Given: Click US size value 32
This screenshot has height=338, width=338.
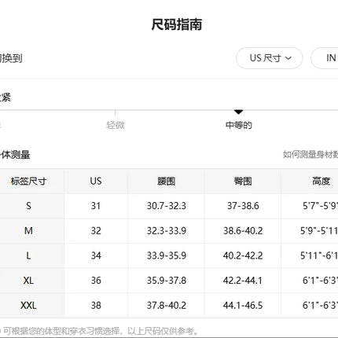Looking at the screenshot, I should tap(96, 230).
